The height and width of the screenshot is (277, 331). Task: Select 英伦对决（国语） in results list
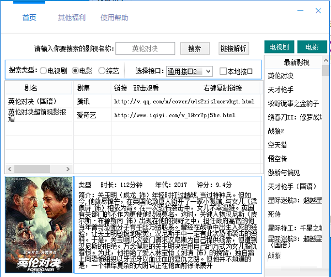pos(31,102)
